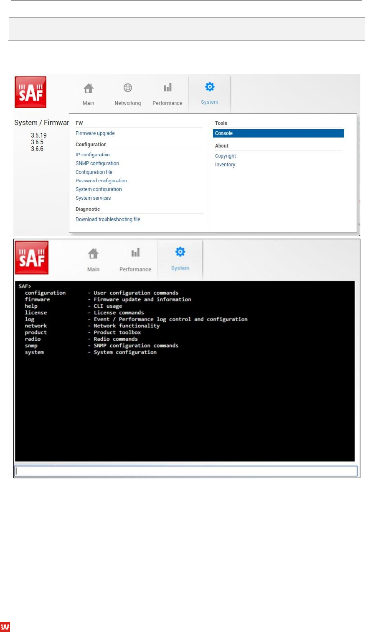Click the 'network' command in console output
Screen dimensions: 365x632
click(36, 326)
